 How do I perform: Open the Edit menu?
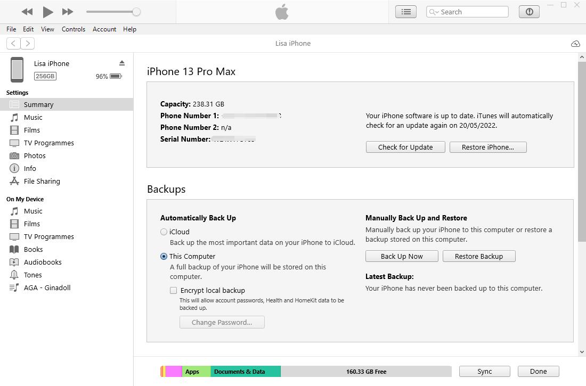click(28, 29)
